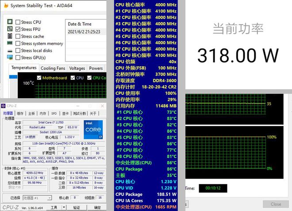Click the 1685 RPM fan speed reading
This screenshot has height=211, width=292.
point(166,207)
